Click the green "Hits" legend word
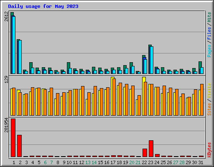Image resolution: width=214 pixels, height=167 pixels. (209, 17)
